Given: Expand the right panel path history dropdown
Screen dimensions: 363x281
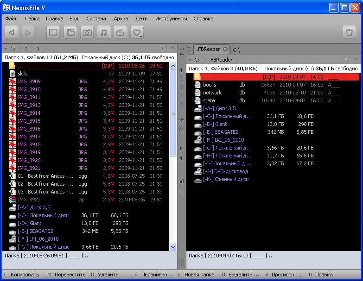Looking at the screenshot, I should click(356, 60).
